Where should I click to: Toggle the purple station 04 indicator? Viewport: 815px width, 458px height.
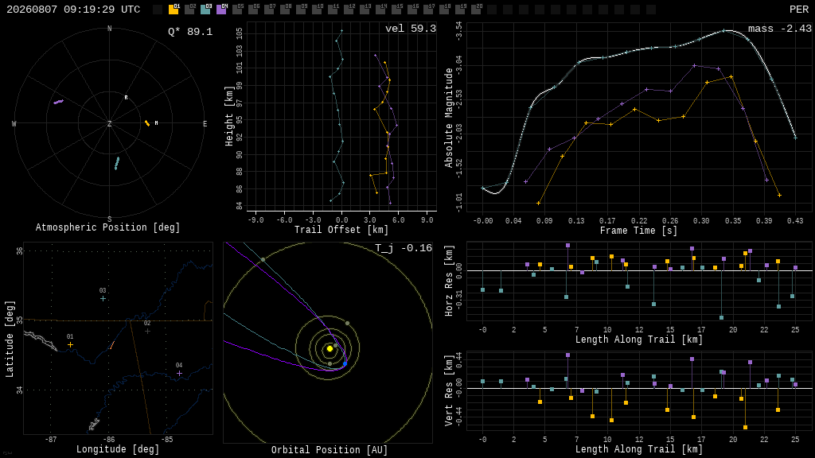click(221, 10)
